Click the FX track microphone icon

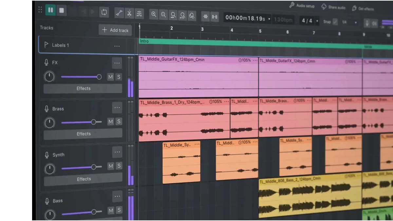point(46,62)
